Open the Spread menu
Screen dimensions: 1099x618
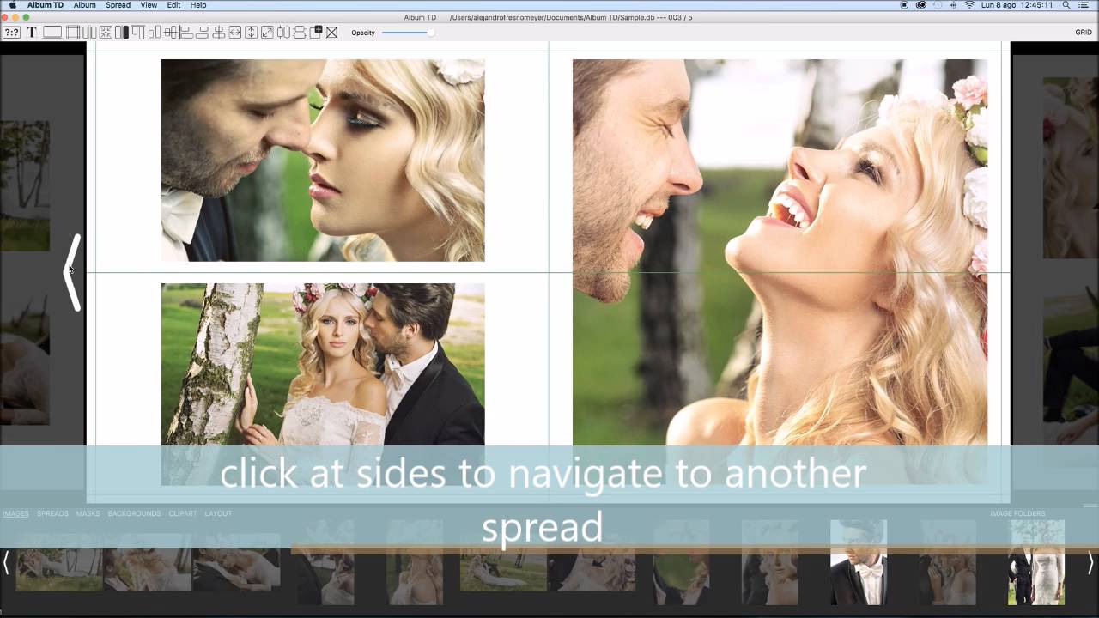point(118,5)
